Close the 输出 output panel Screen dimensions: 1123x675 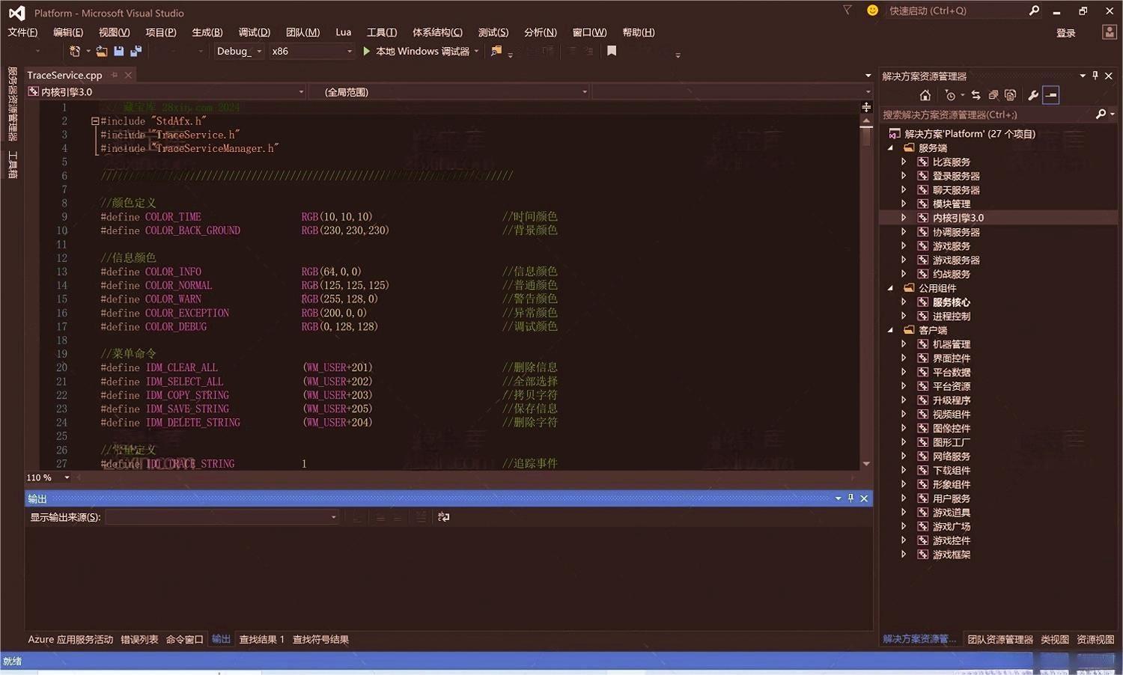pyautogui.click(x=864, y=498)
